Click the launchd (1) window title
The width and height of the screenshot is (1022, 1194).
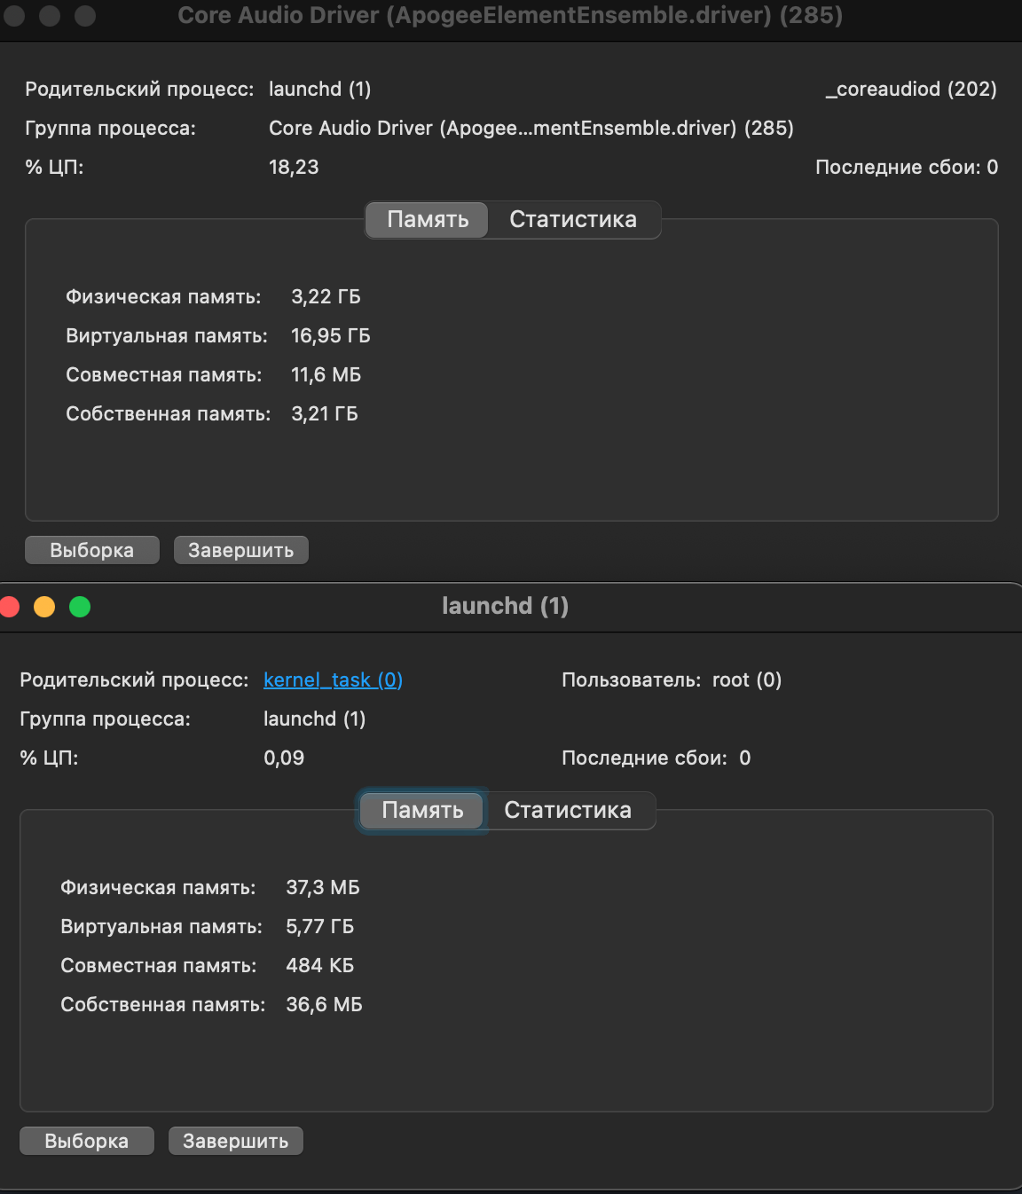click(x=505, y=606)
